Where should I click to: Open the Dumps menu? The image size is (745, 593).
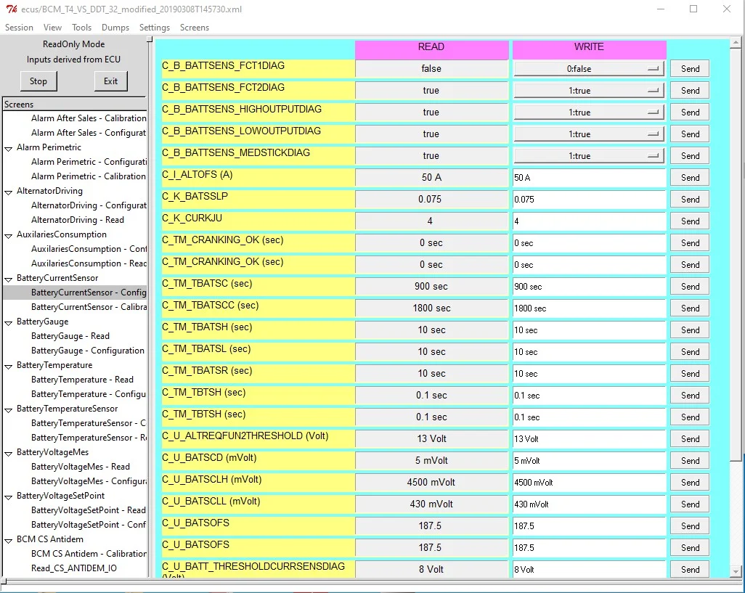115,28
